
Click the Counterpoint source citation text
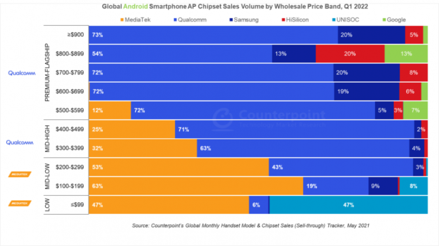251,225
